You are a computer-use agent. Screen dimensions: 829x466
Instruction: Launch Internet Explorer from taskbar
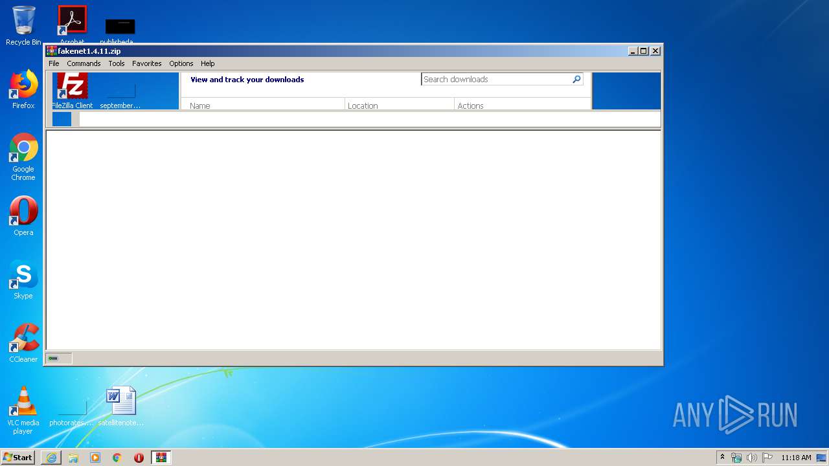51,458
